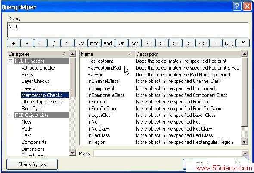Collapse the PCB Object Lists node
Screen dimensions: 254x173
click(x=10, y=115)
